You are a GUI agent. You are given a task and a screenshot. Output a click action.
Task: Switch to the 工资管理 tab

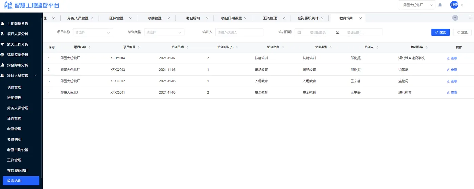tap(270, 18)
